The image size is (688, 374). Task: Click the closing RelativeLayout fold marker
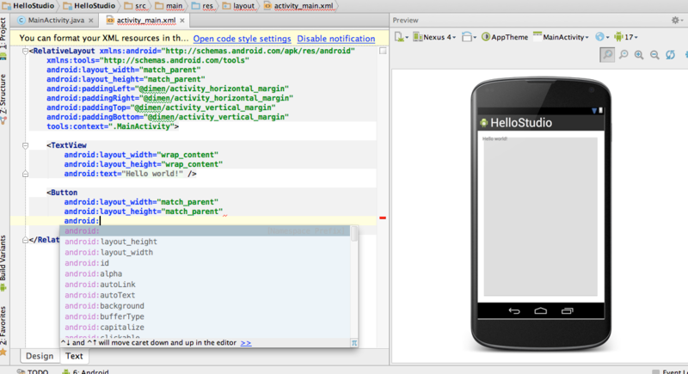point(26,240)
